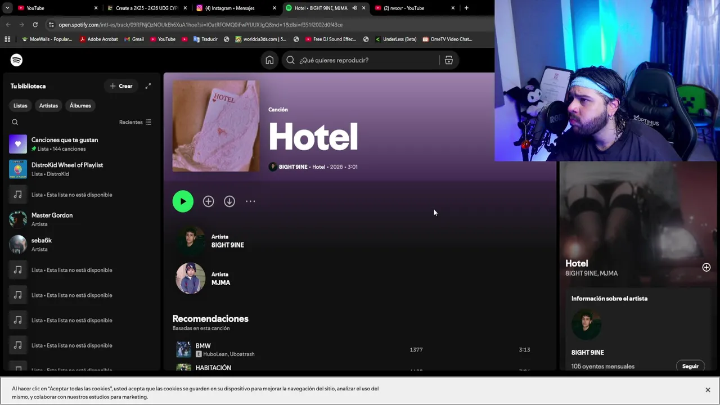Close the cookie banner with X
720x405 pixels.
pyautogui.click(x=708, y=390)
